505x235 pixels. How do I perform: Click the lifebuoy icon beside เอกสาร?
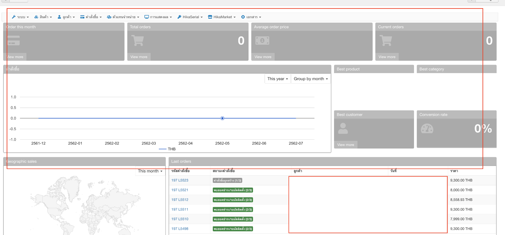coord(243,17)
